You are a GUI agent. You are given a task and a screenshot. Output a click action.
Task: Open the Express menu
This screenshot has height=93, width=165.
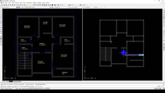(x=47, y=3)
